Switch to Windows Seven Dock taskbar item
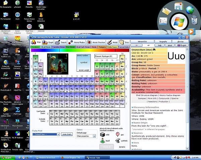The height and width of the screenshot is (160, 201). click(47, 158)
